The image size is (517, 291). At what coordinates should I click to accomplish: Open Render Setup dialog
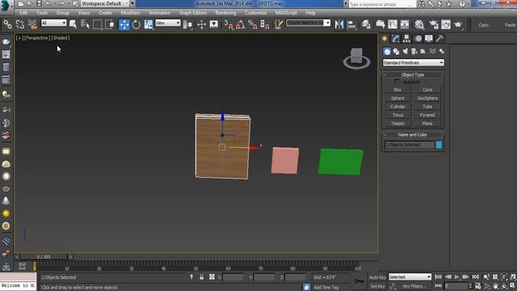coord(434,24)
